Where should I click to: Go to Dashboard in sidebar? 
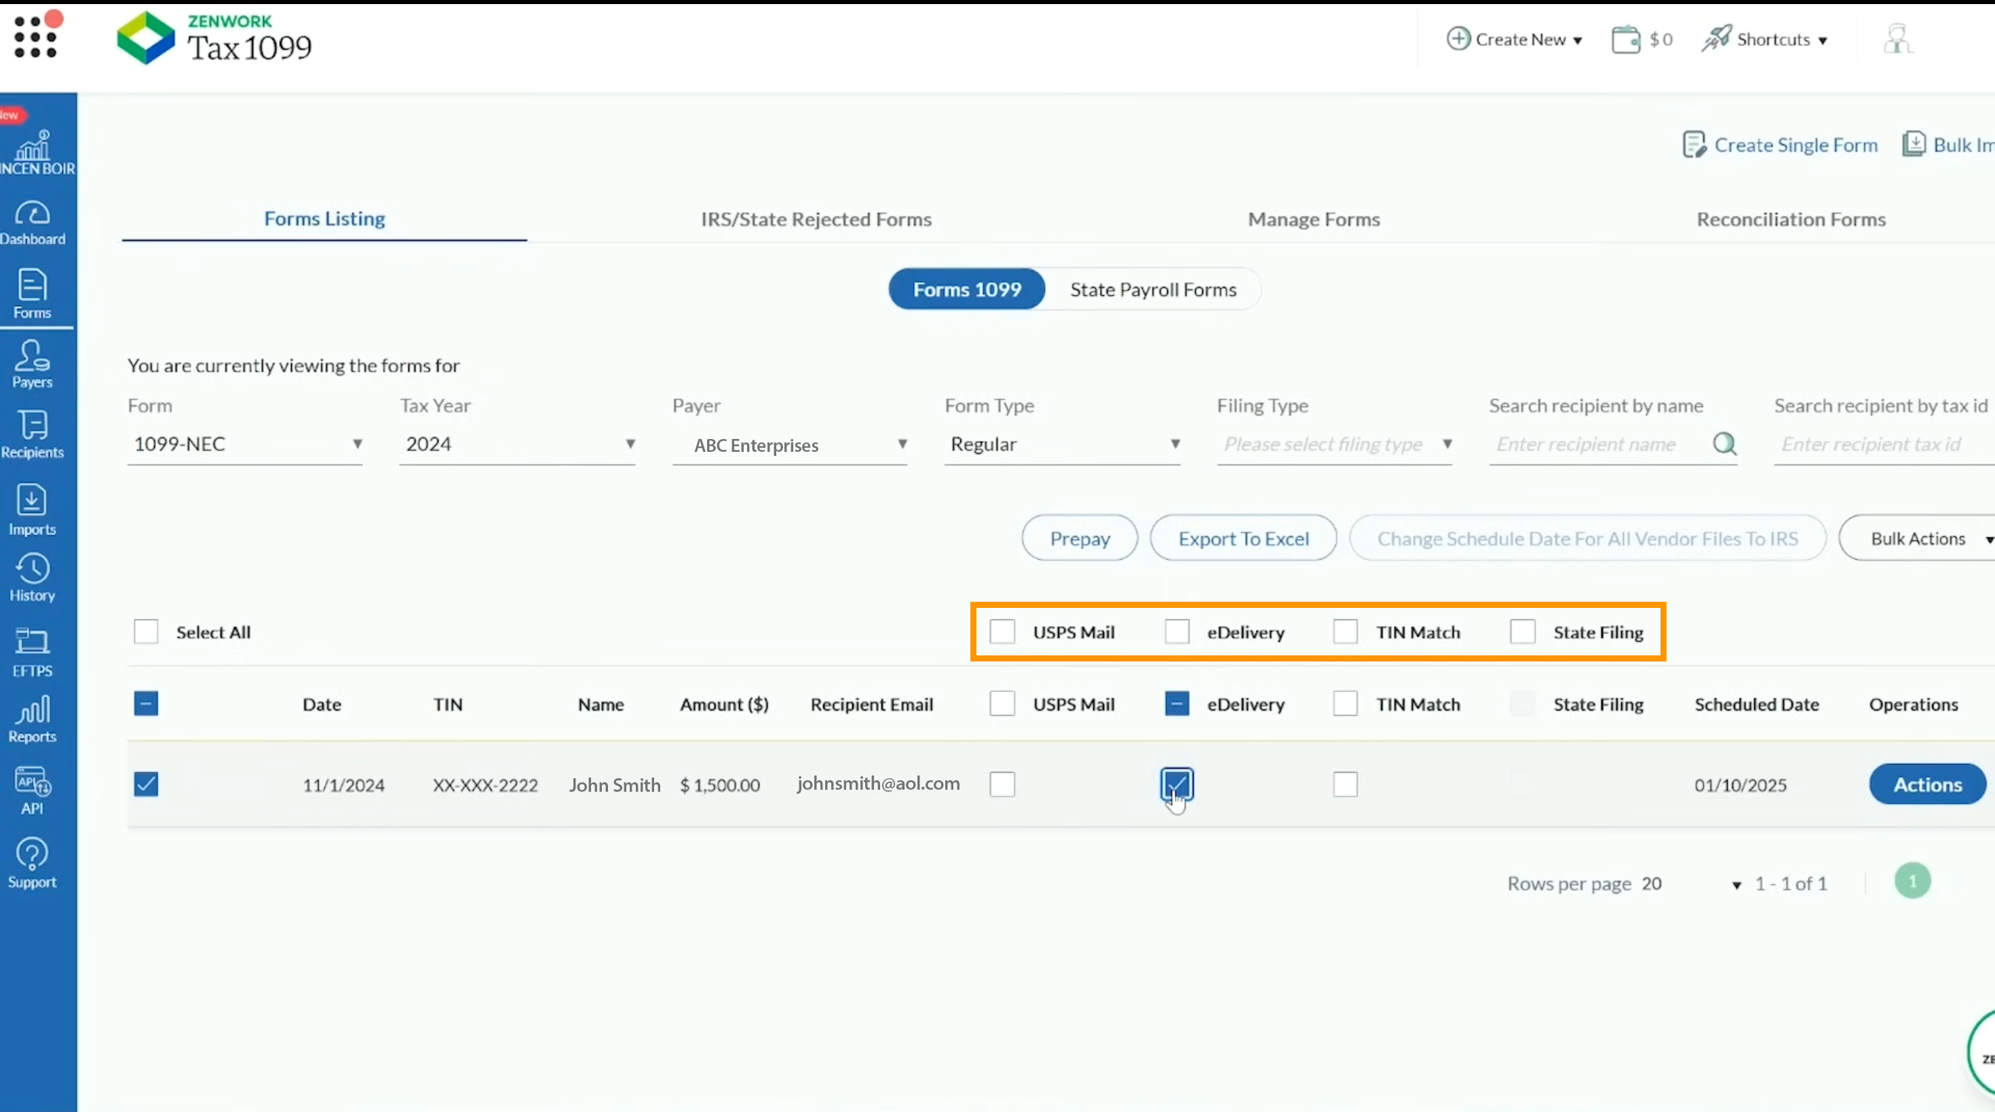(33, 223)
